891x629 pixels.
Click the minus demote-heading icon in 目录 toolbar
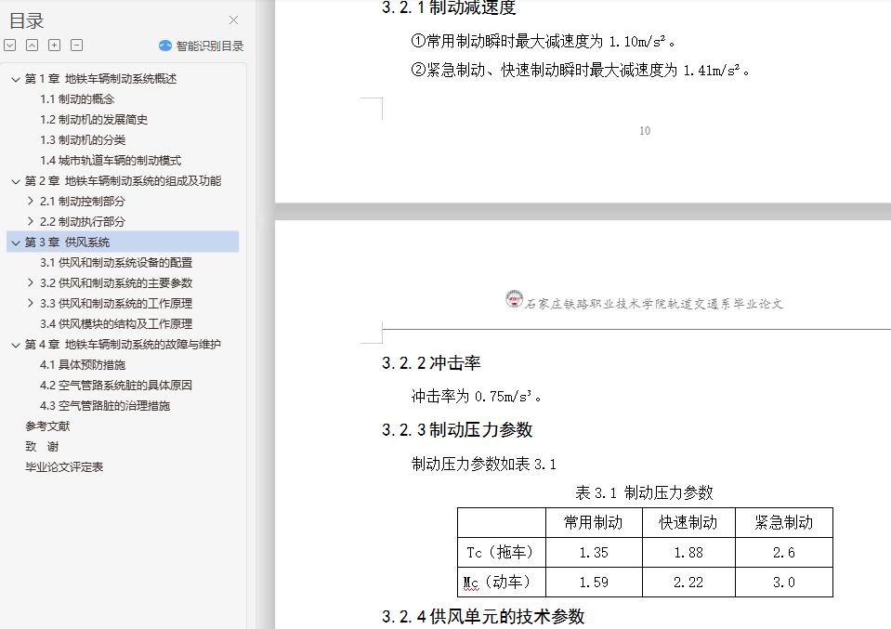pyautogui.click(x=77, y=45)
